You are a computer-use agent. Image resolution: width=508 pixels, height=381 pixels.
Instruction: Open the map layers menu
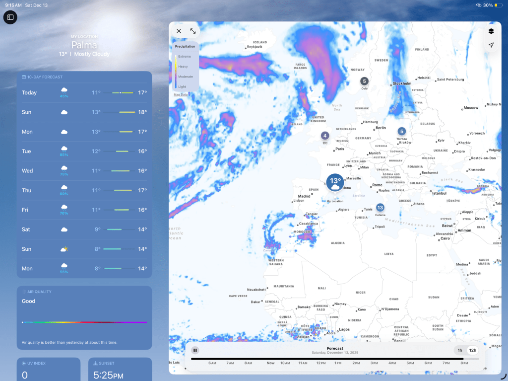tap(491, 31)
